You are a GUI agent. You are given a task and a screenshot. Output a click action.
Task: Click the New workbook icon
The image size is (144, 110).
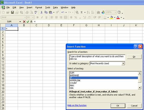click(3, 12)
